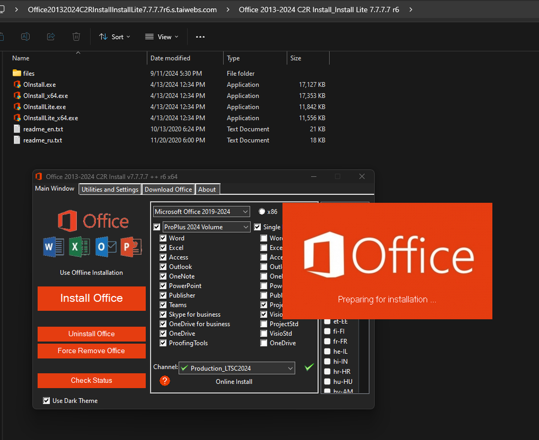Toggle the Single products checkbox

click(x=257, y=227)
